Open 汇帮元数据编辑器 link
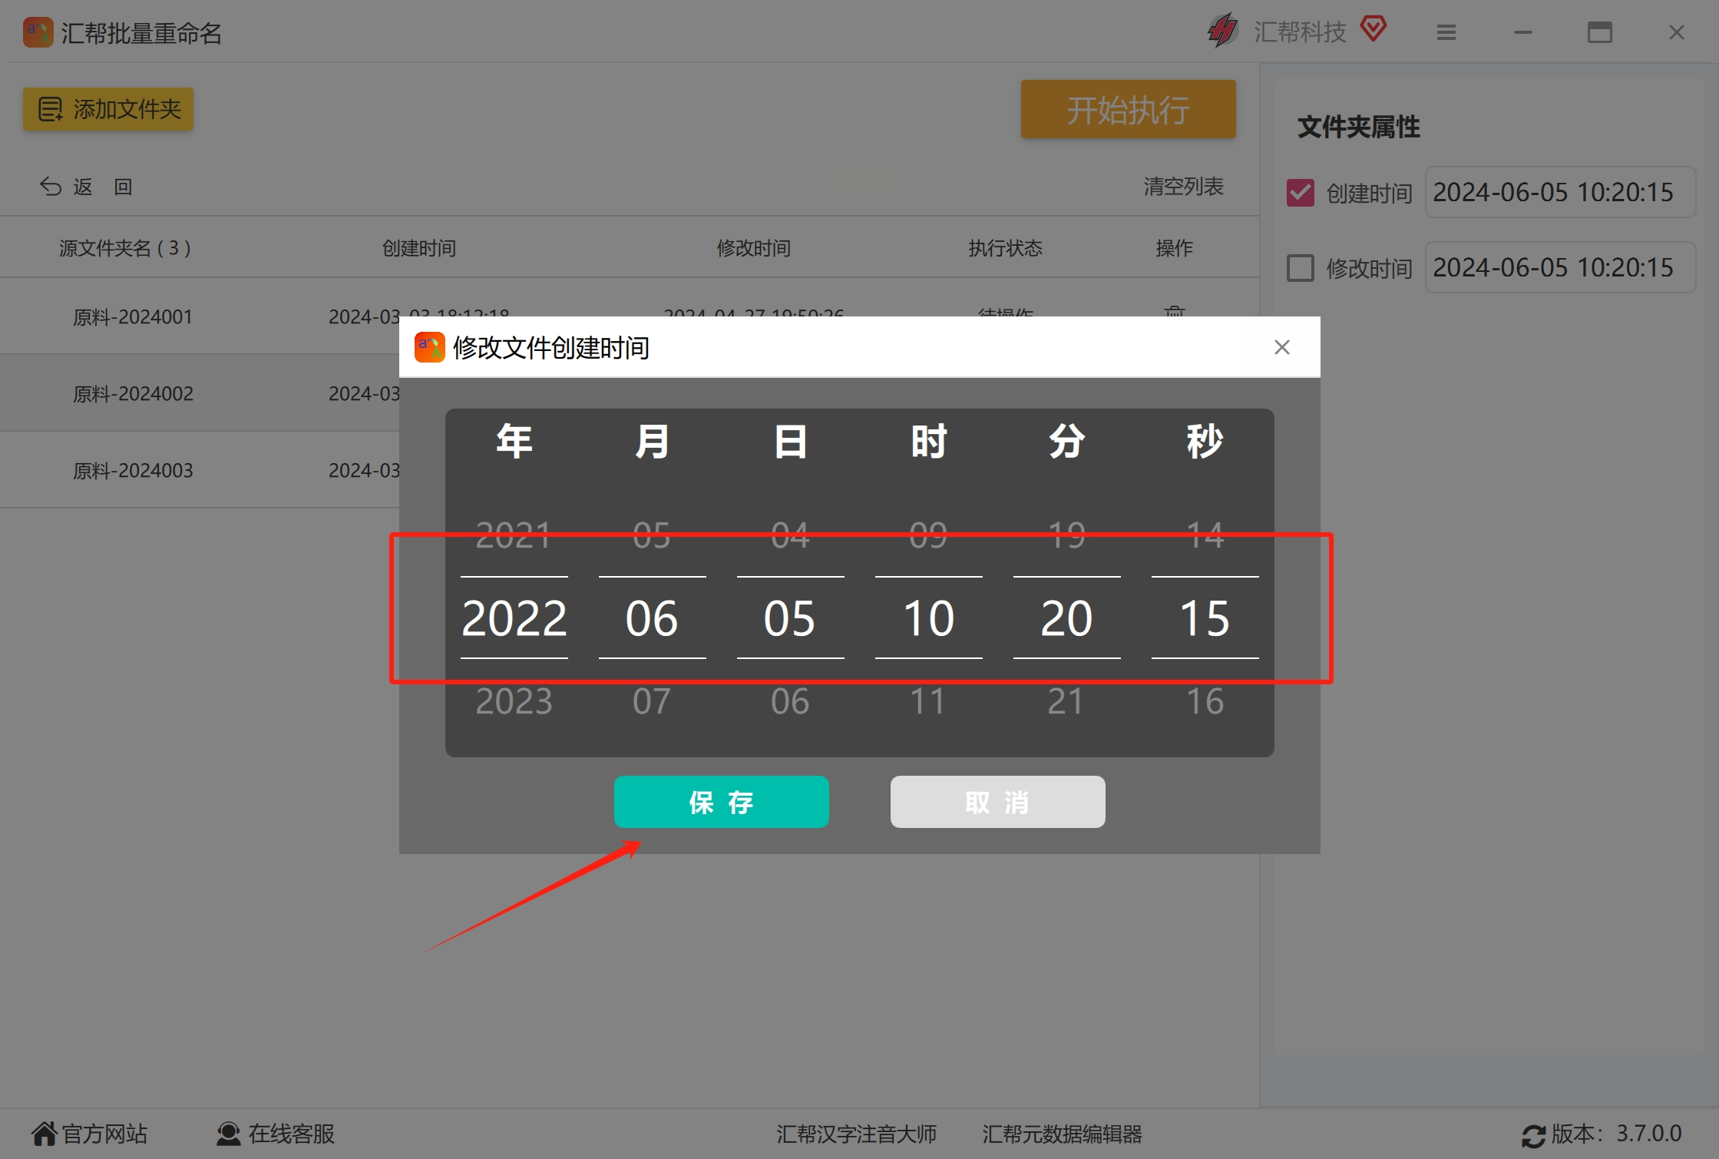 pos(1062,1134)
